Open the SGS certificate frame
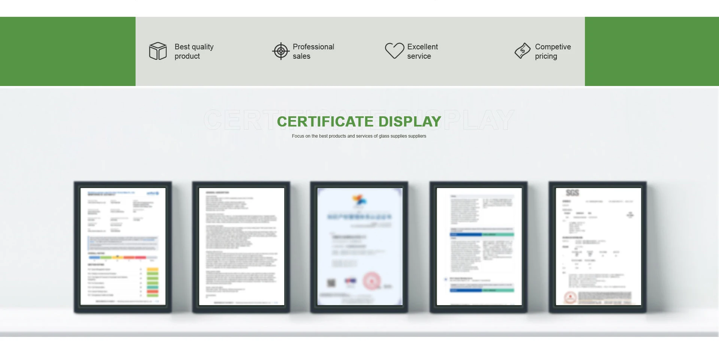 coord(598,247)
